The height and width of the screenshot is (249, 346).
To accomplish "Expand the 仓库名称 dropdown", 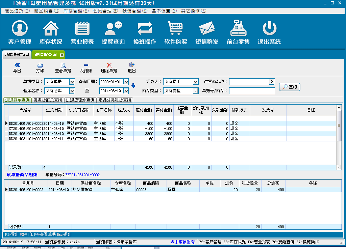I will coord(72,91).
